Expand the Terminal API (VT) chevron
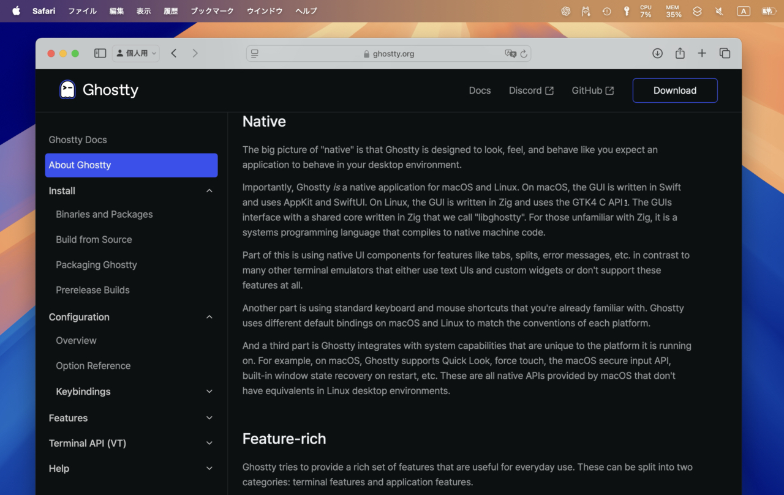Screen dimensions: 784x495 209,443
